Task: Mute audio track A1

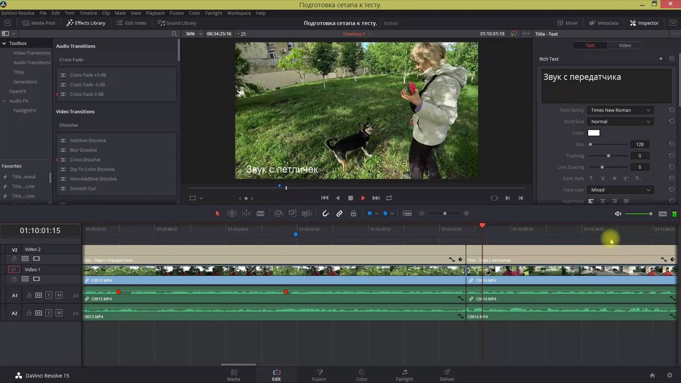Action: click(x=59, y=295)
